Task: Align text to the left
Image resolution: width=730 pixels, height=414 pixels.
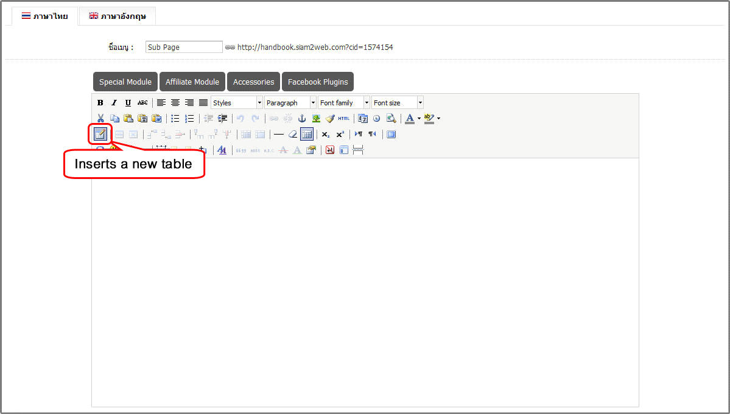Action: [x=161, y=103]
